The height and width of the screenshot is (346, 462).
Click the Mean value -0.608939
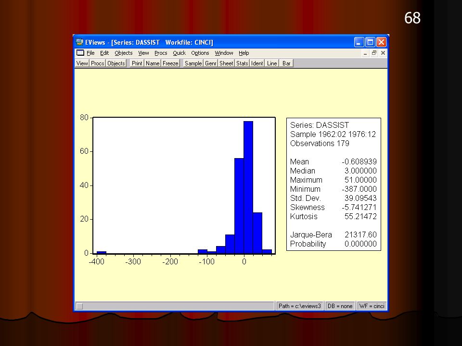[359, 161]
